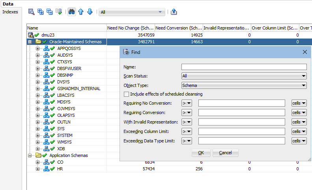Click the With Invalid Representation value field
312x190 pixels.
click(241, 122)
